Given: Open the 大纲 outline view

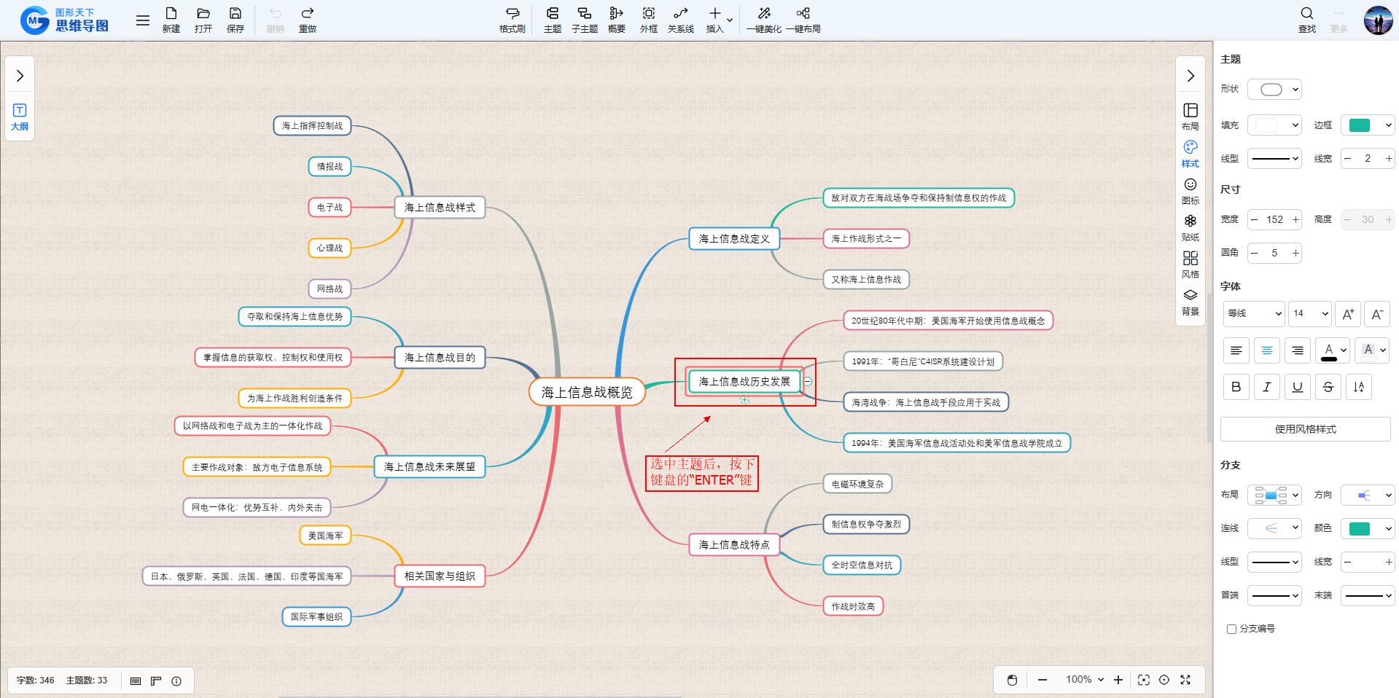Looking at the screenshot, I should 20,117.
